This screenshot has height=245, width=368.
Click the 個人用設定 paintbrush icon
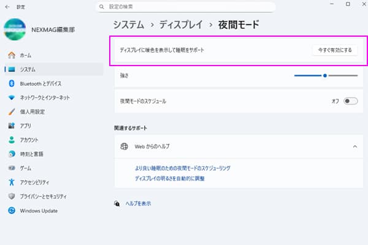tap(12, 111)
